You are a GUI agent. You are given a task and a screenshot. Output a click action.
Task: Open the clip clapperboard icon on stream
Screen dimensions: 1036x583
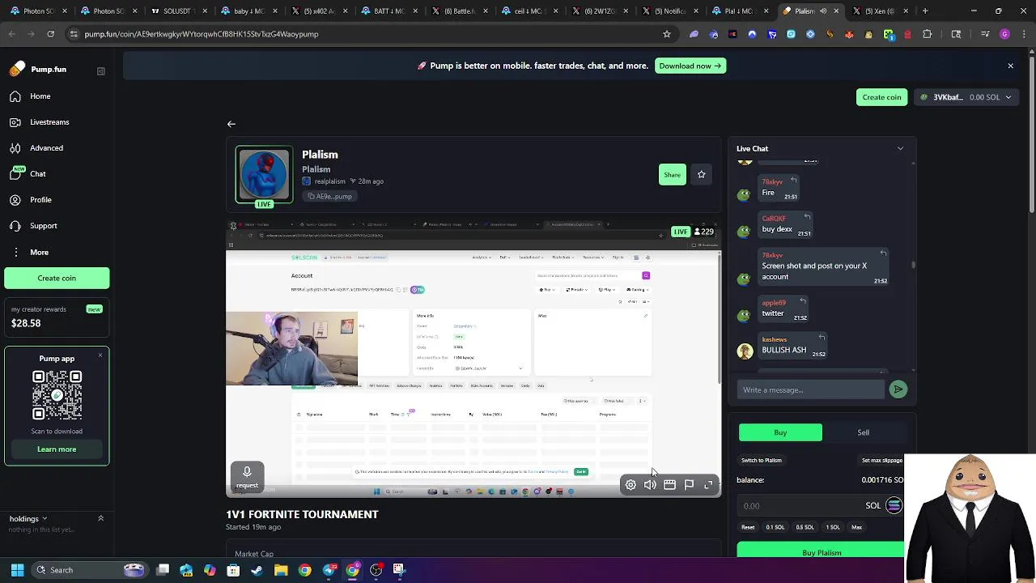[x=669, y=485]
